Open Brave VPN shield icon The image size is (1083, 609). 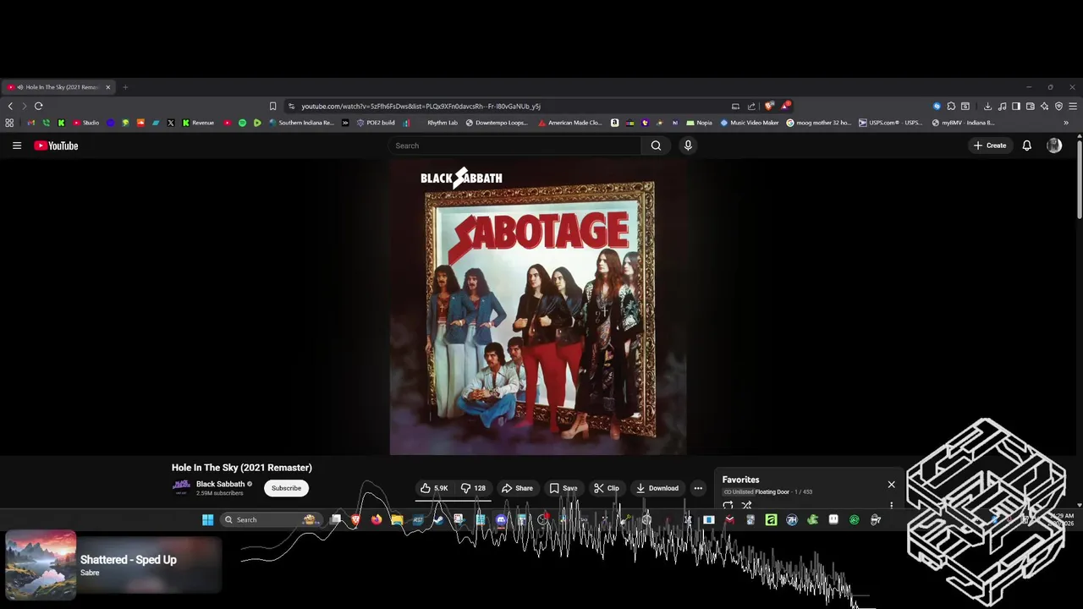click(x=1058, y=106)
